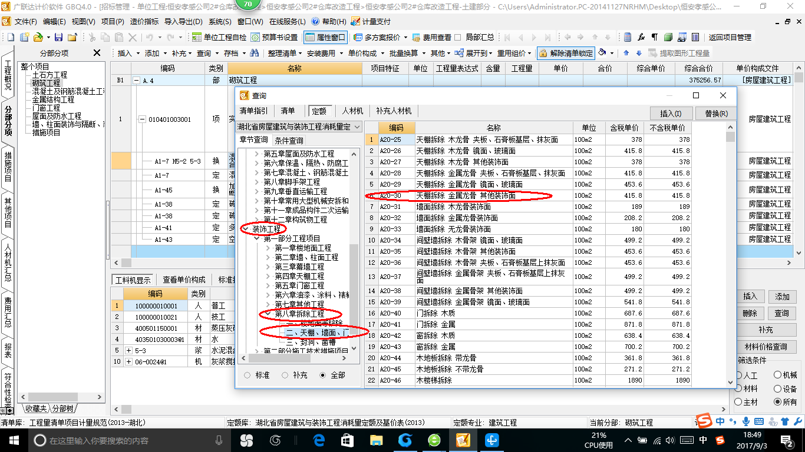Screen dimensions: 805x452
Task: Select the 所有 filter radio button
Action: (x=777, y=402)
